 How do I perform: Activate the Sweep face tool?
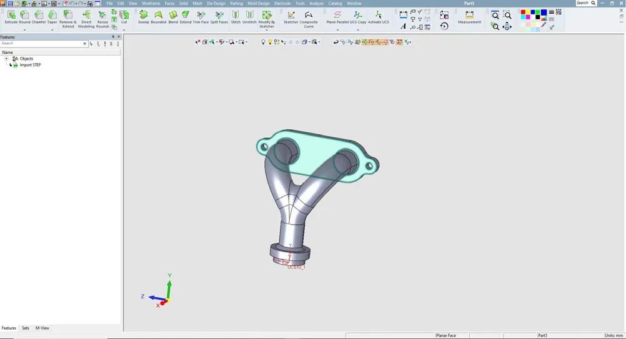tap(143, 17)
